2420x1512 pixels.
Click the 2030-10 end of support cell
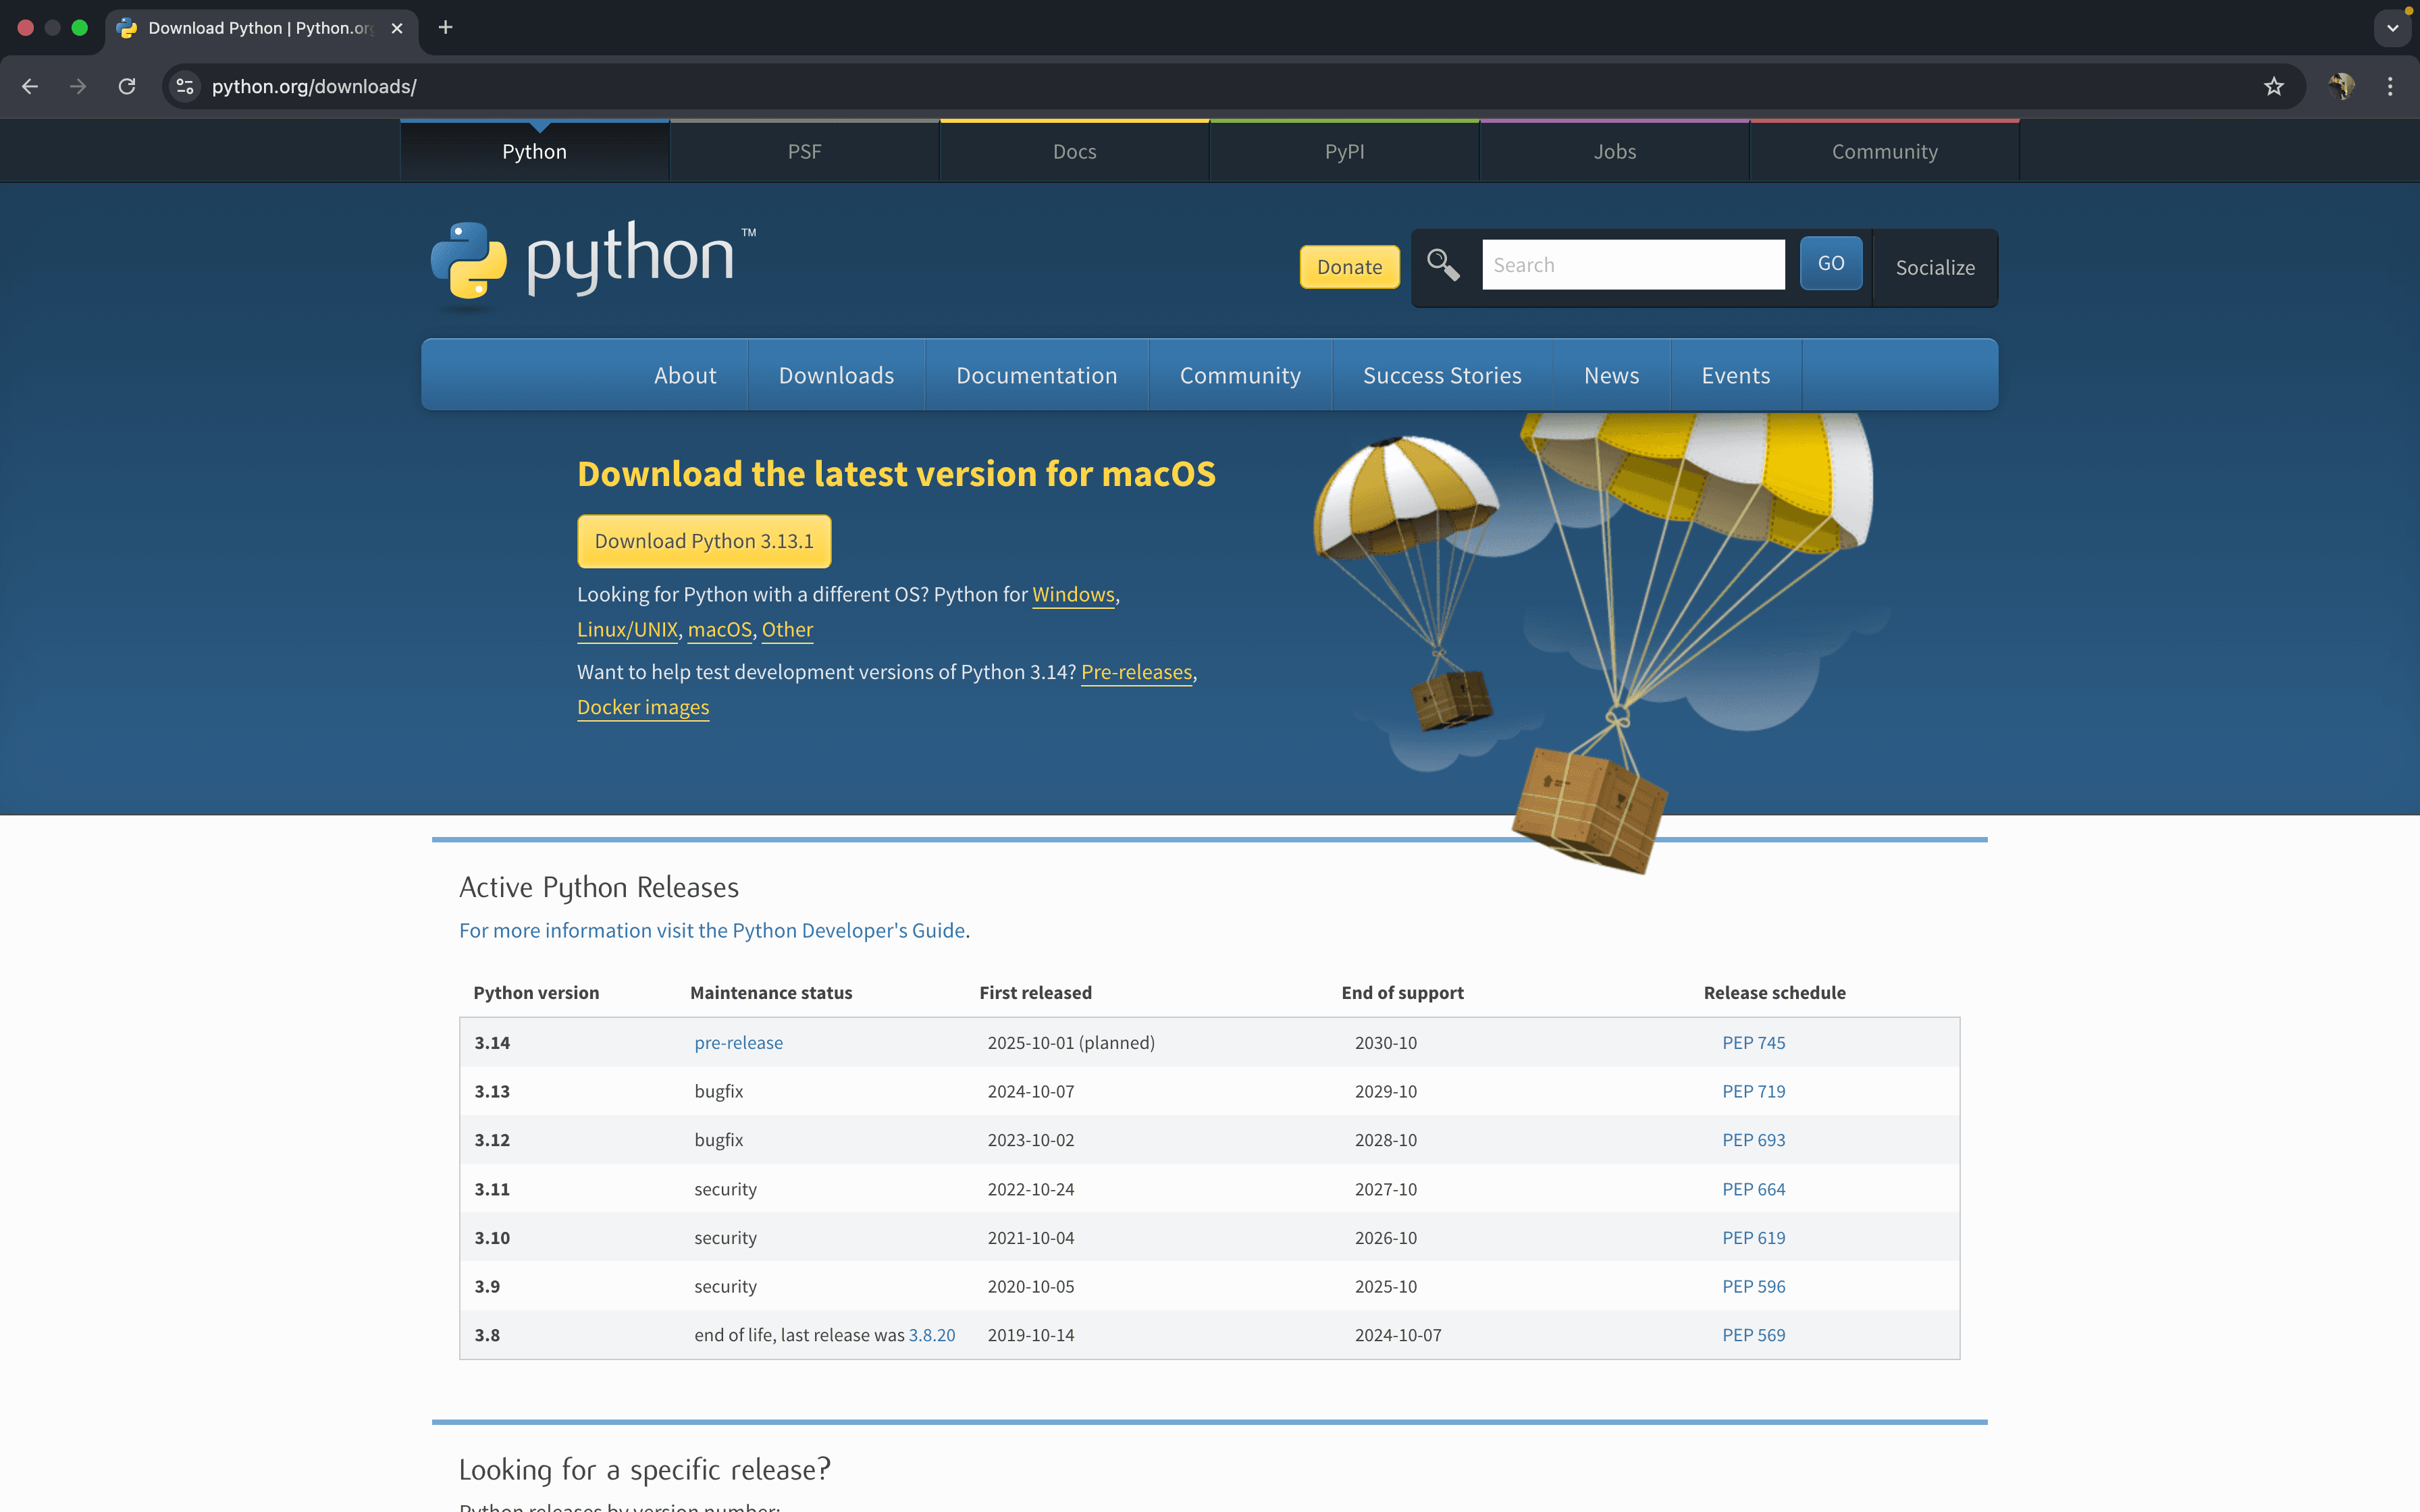click(x=1386, y=1042)
